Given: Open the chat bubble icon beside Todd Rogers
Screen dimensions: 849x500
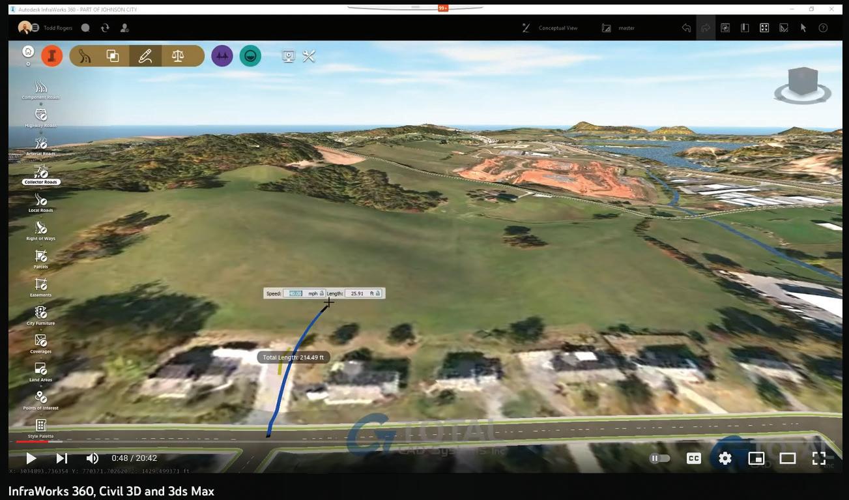Looking at the screenshot, I should click(85, 28).
